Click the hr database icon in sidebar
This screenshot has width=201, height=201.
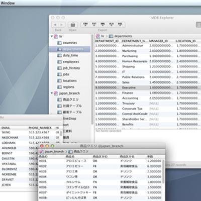[x=56, y=36]
